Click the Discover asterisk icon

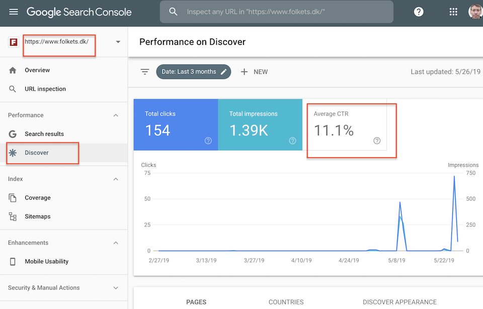[x=13, y=153]
